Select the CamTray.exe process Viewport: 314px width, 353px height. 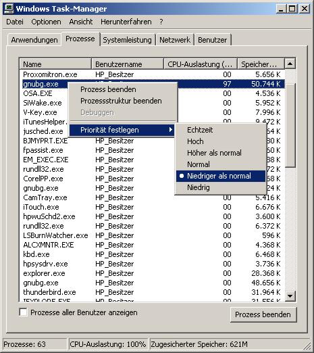[x=45, y=197]
